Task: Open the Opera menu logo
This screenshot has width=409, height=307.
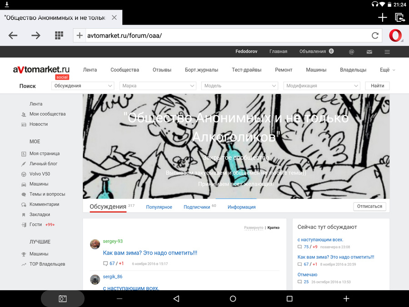Action: [x=395, y=35]
